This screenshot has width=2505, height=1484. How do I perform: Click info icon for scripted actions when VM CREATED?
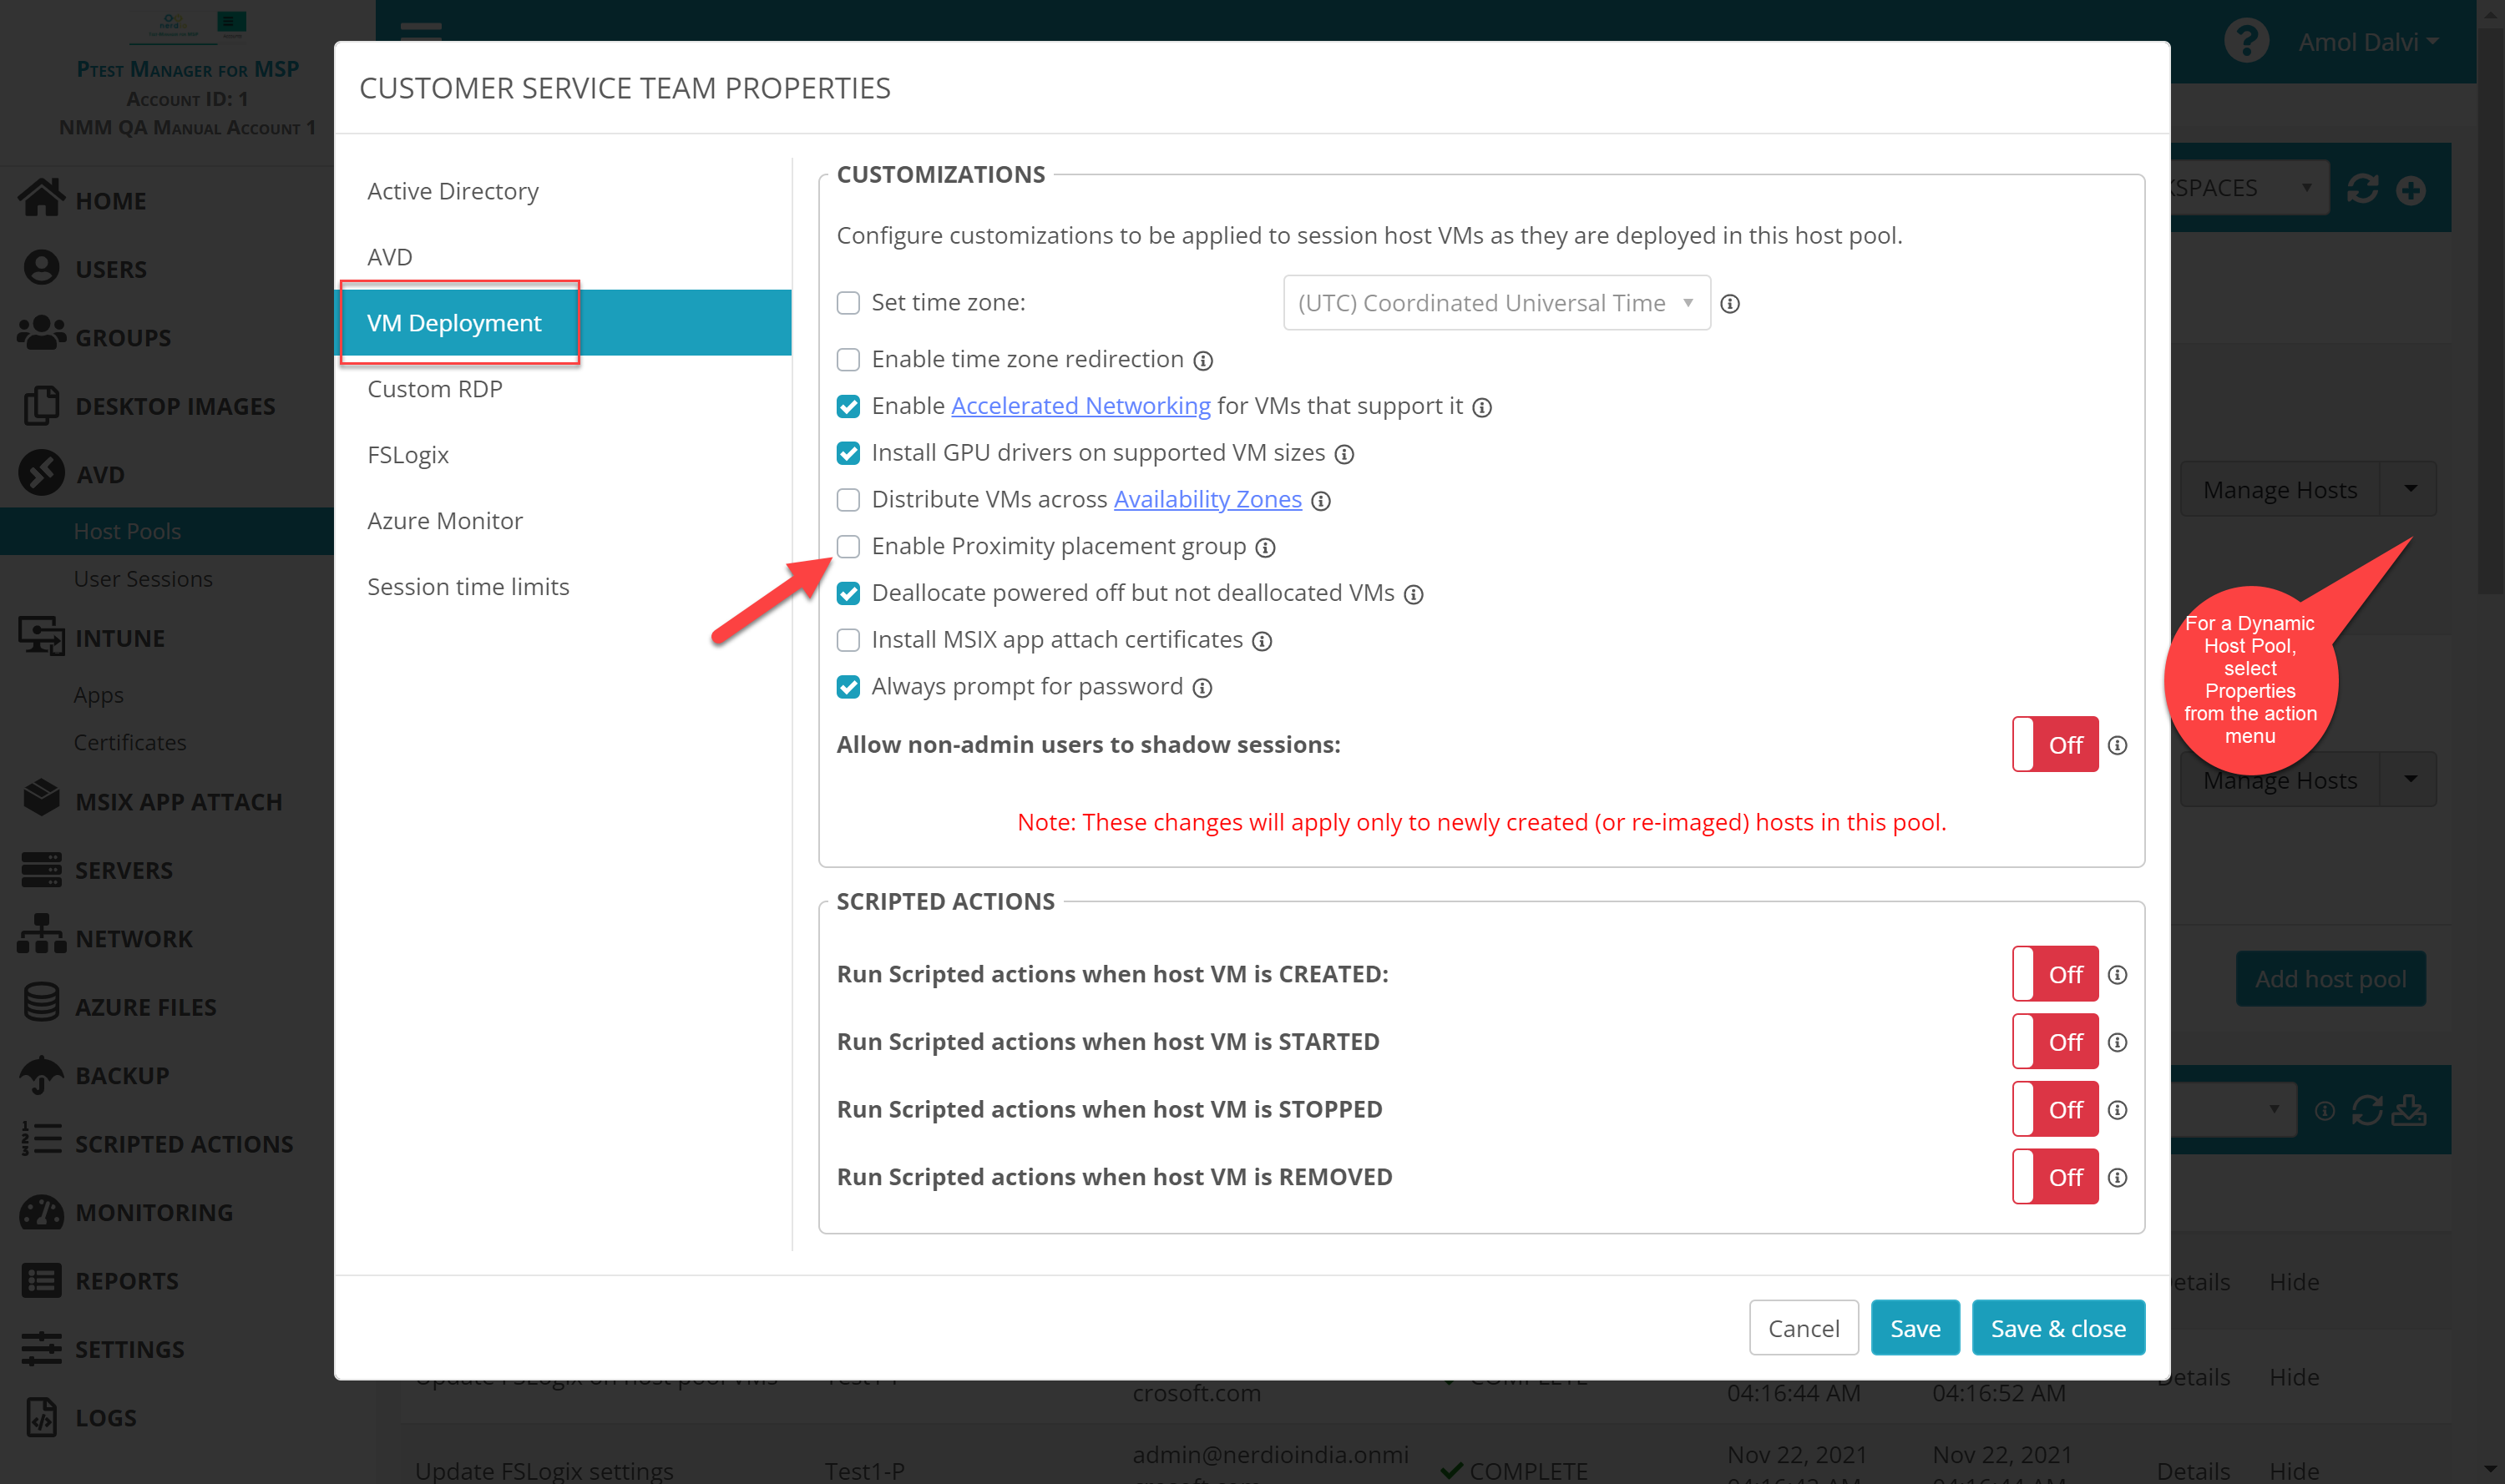[2118, 975]
